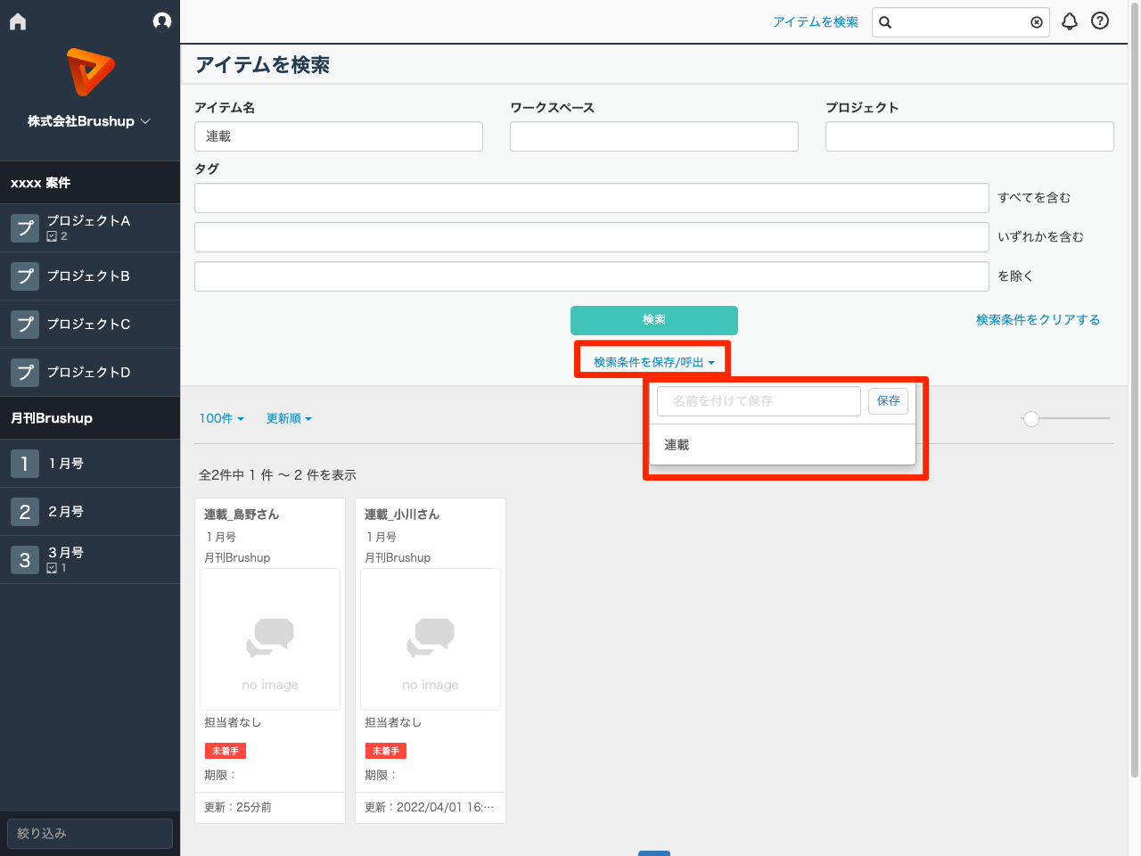1141x856 pixels.
Task: Click the アイテム名 input field
Action: (x=339, y=136)
